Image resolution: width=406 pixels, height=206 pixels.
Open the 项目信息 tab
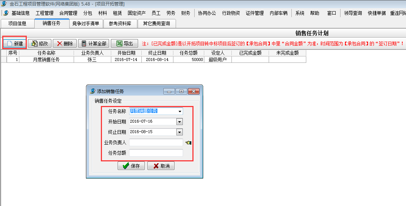(17, 24)
